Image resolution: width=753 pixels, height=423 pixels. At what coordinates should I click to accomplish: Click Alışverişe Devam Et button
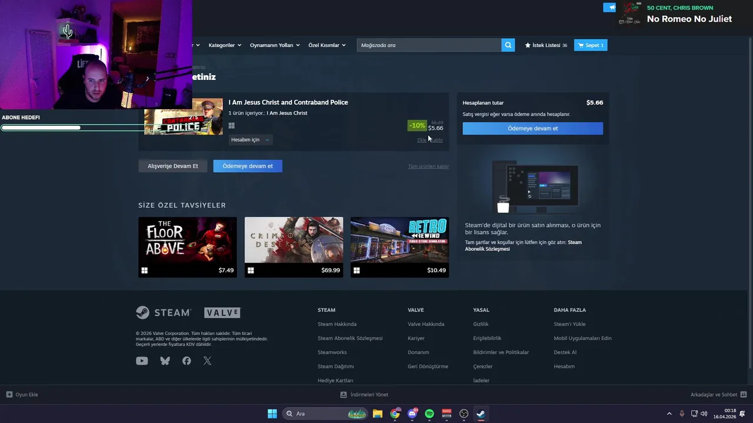click(x=173, y=166)
